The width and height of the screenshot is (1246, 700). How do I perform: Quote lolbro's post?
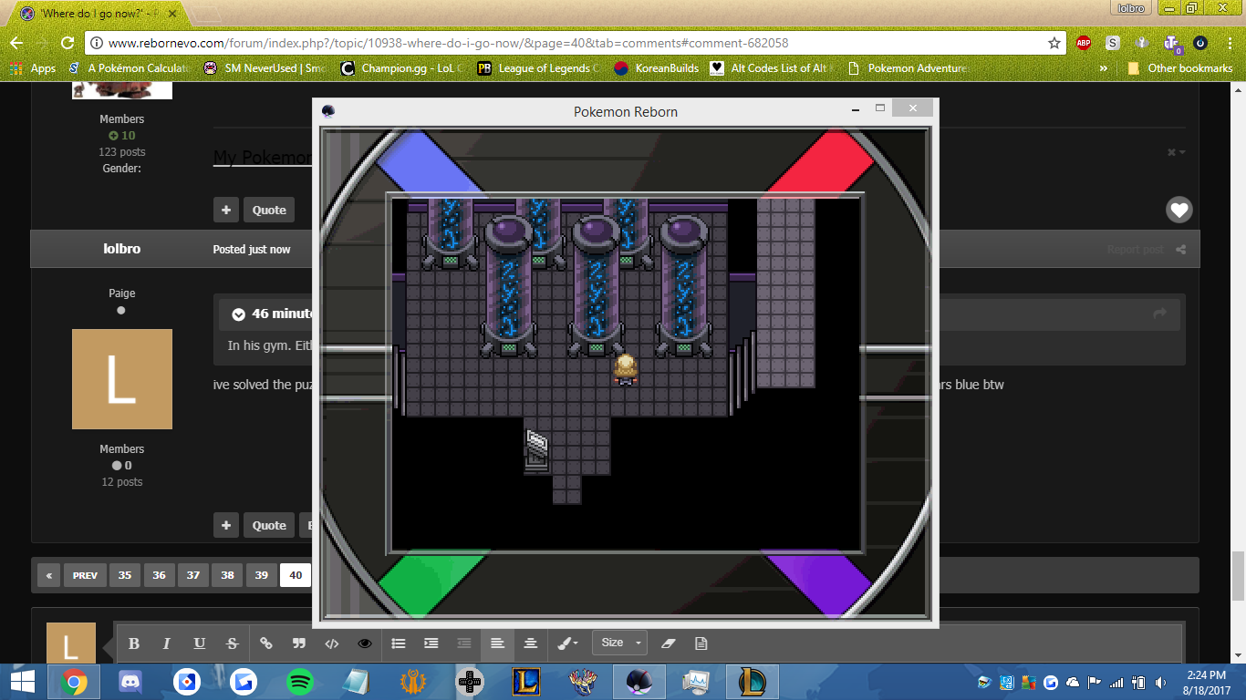click(269, 525)
